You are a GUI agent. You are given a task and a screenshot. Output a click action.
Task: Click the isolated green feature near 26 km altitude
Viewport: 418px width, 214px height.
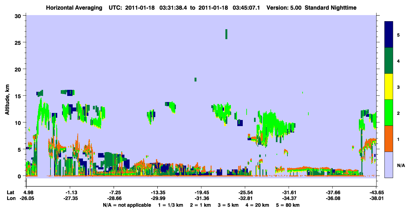[x=226, y=34]
